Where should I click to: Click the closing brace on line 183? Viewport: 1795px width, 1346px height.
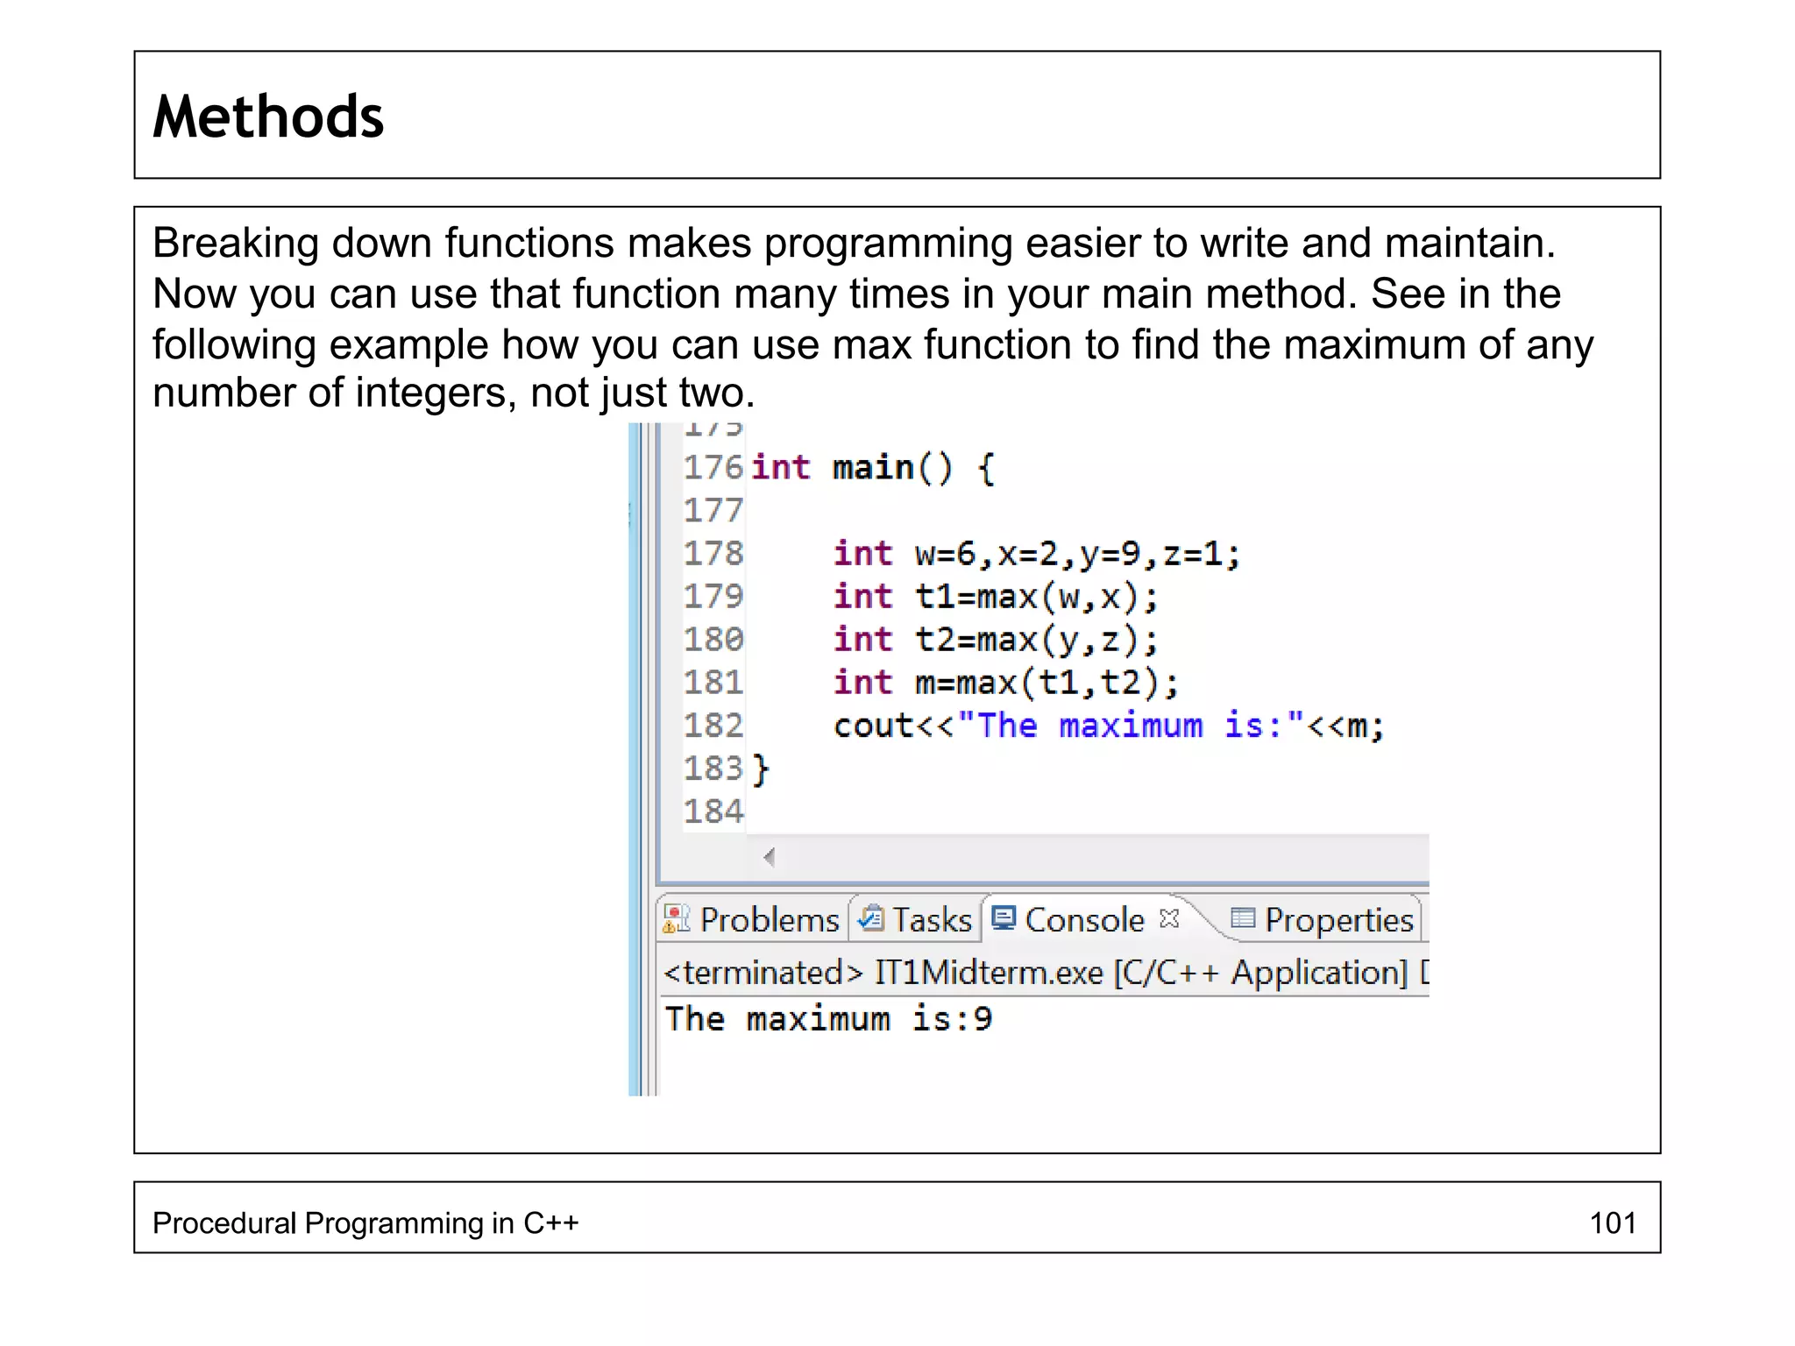click(x=761, y=769)
